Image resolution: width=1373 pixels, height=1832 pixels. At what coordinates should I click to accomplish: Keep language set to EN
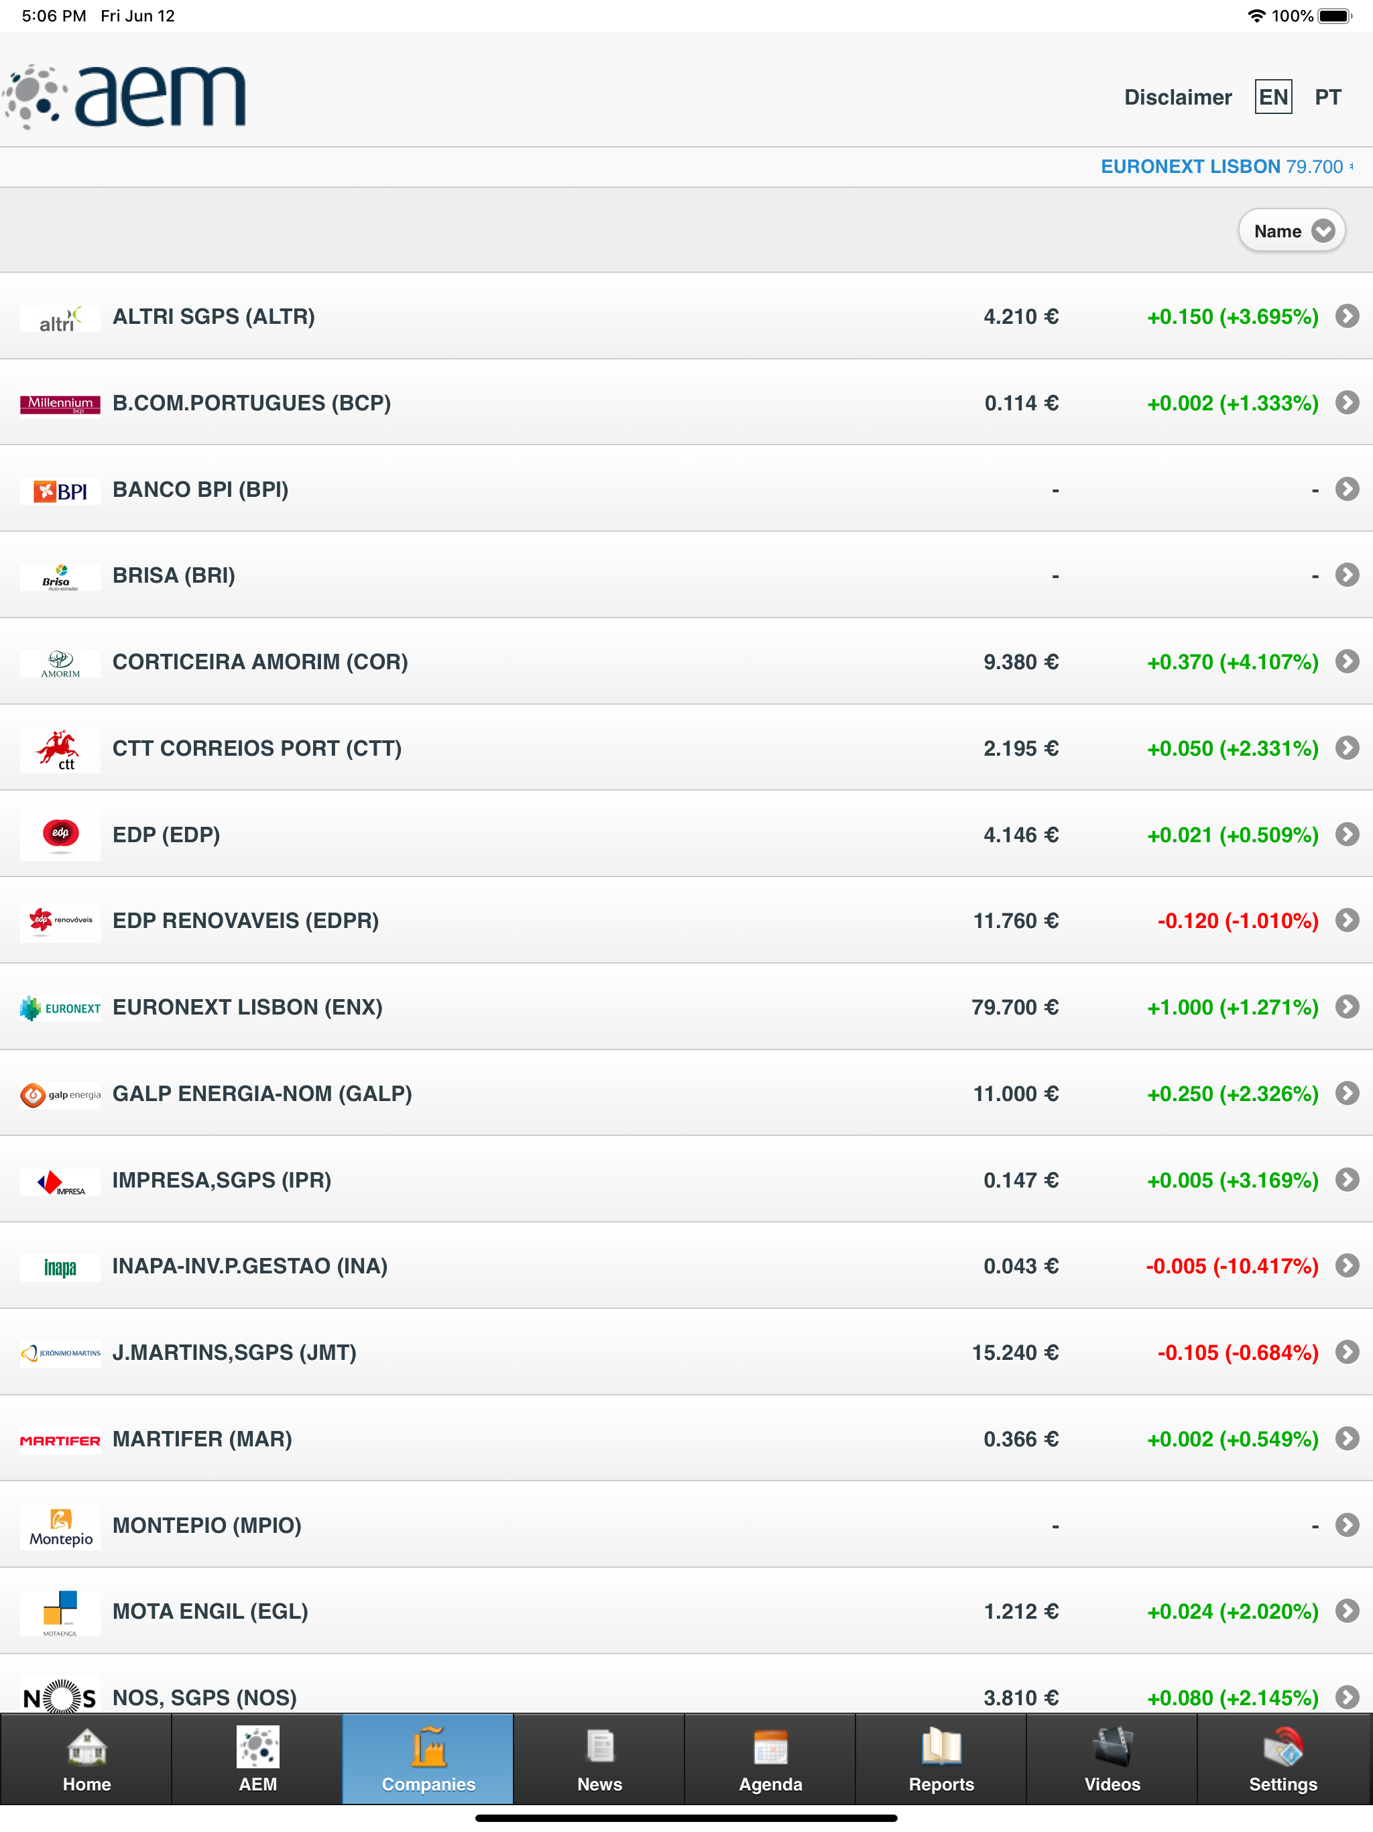(1273, 97)
